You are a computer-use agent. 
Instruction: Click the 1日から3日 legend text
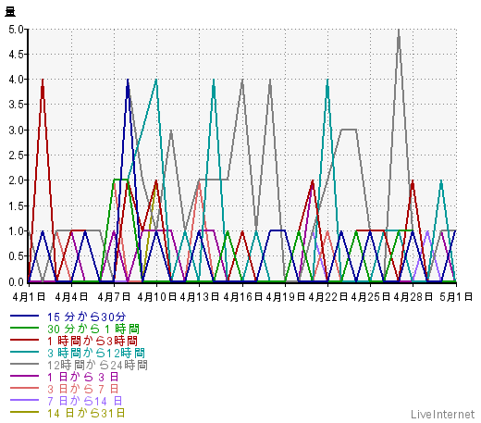click(x=83, y=377)
